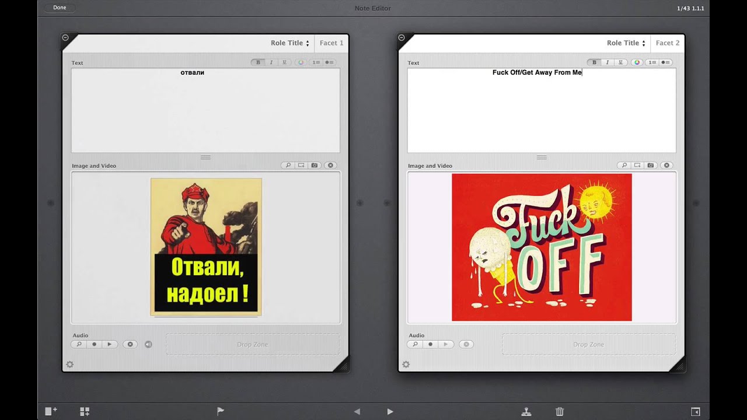Image resolution: width=747 pixels, height=420 pixels.
Task: Flag this note with the flag icon
Action: pos(221,411)
